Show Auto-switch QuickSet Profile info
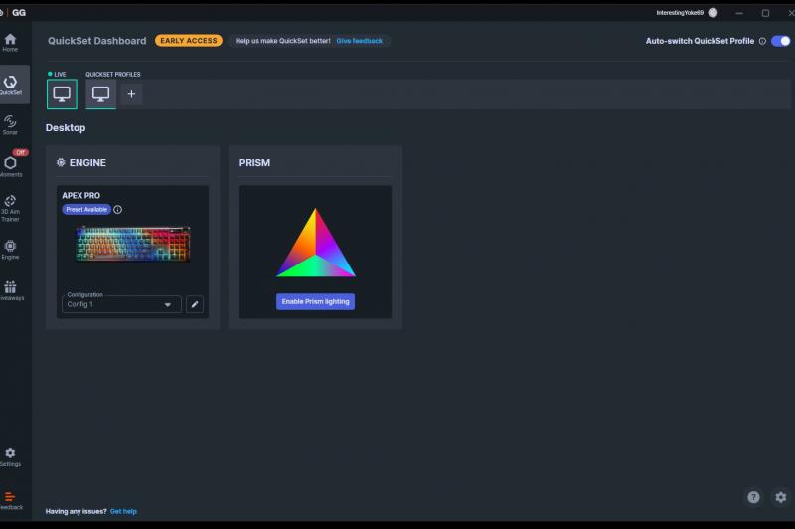 click(762, 41)
